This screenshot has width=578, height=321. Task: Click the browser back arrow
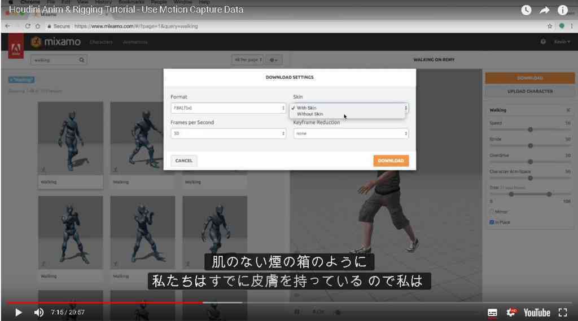click(8, 26)
